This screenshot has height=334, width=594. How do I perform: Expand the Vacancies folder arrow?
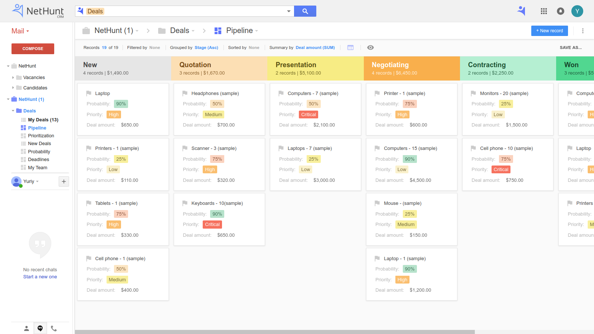pos(13,78)
